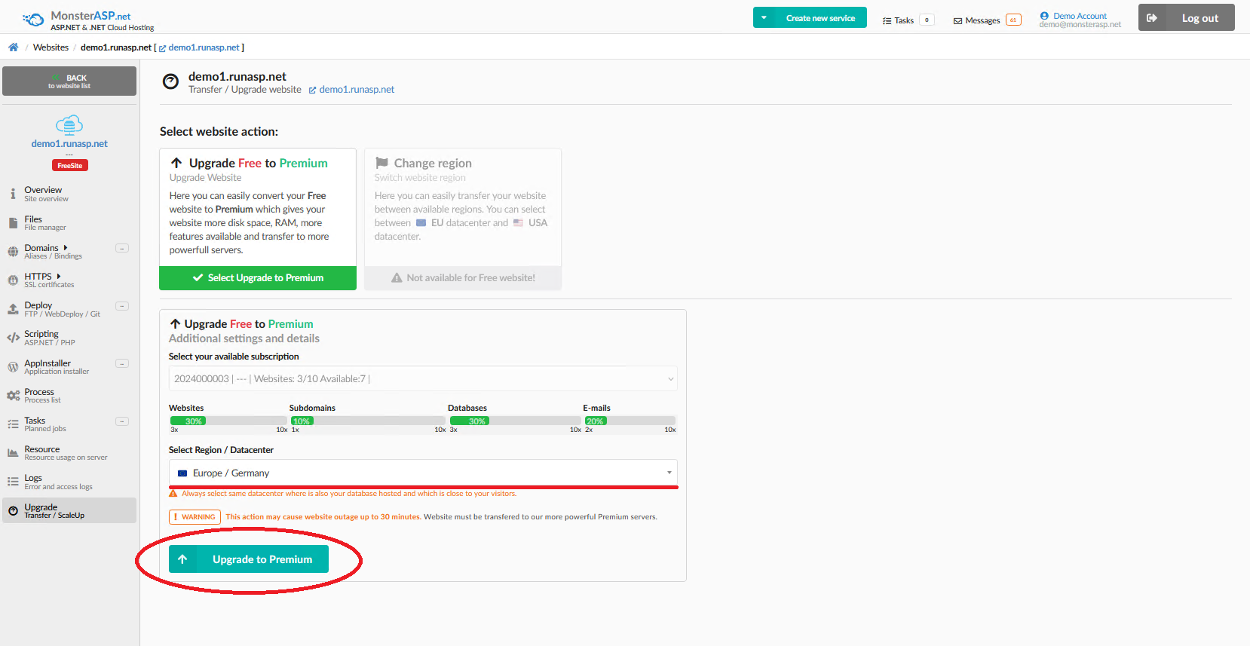Image resolution: width=1250 pixels, height=646 pixels.
Task: Open Resource usage on server menu item
Action: coord(69,453)
